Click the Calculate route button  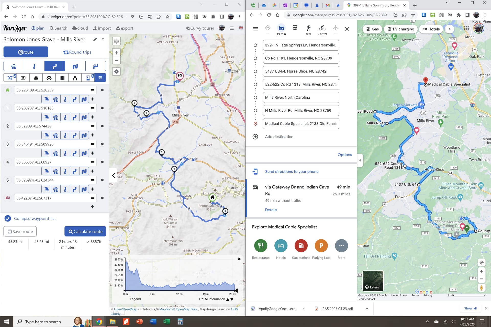pos(85,231)
